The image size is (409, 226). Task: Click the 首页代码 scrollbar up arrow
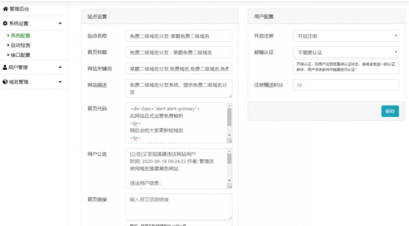tap(229, 106)
